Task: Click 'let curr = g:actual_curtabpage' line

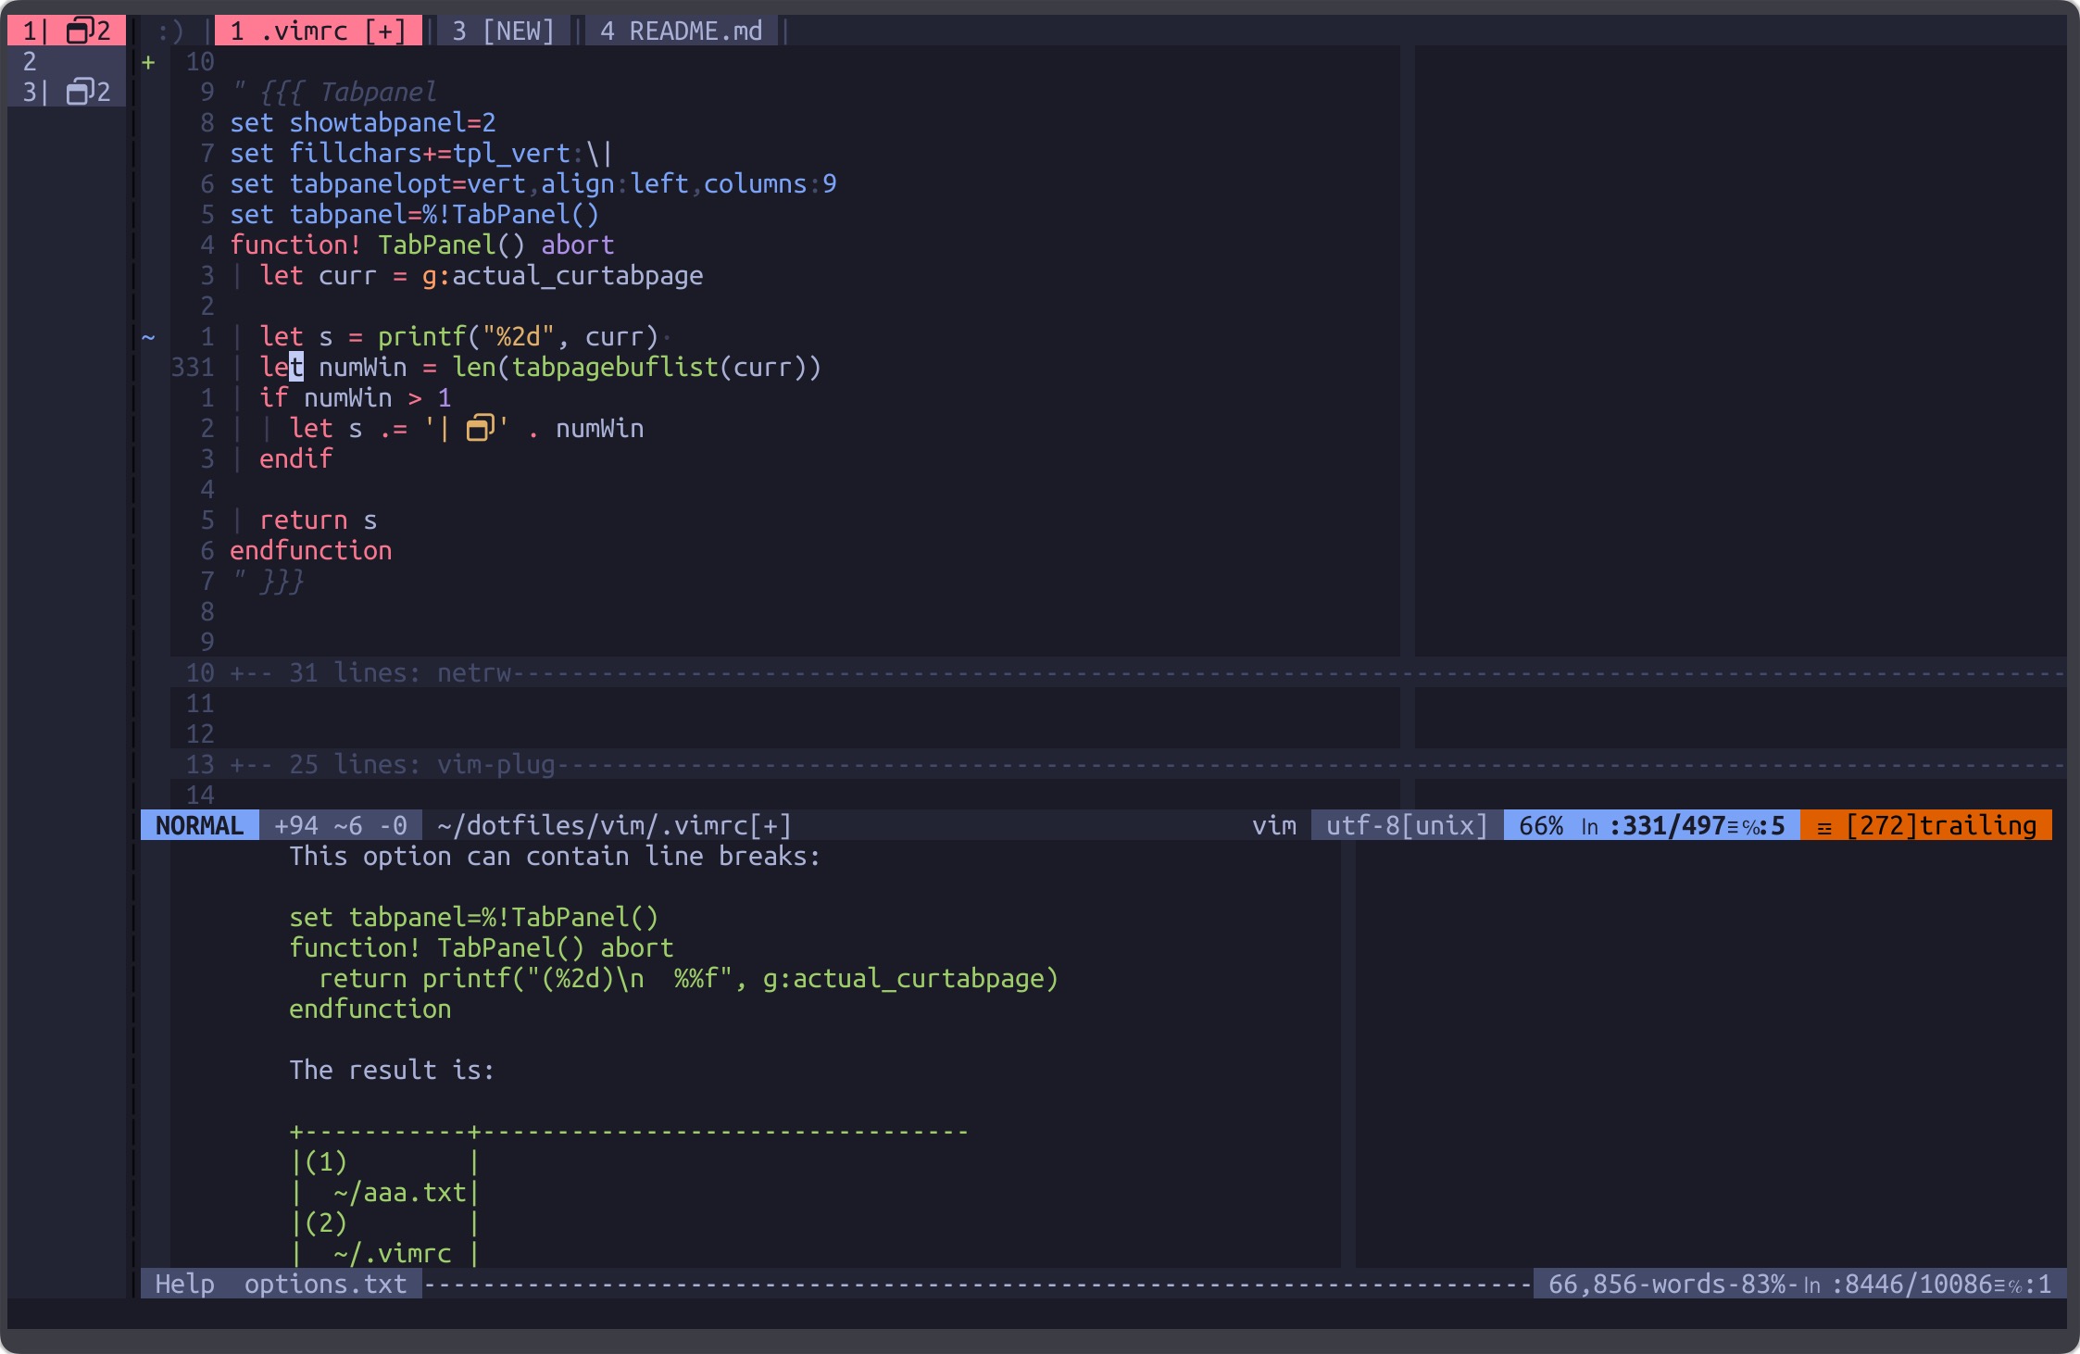Action: 482,275
